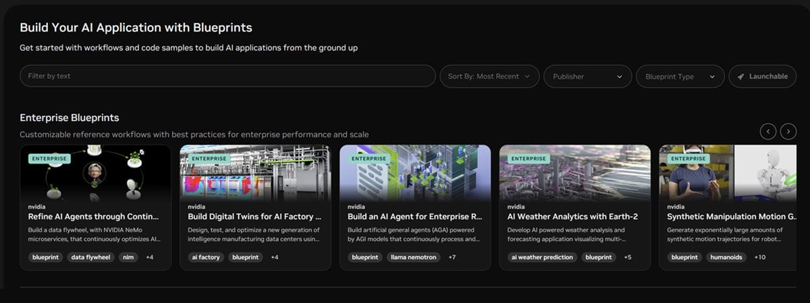Image resolution: width=810 pixels, height=303 pixels.
Task: Click blueprint tag on Synthetic Manipulation card
Action: click(684, 257)
